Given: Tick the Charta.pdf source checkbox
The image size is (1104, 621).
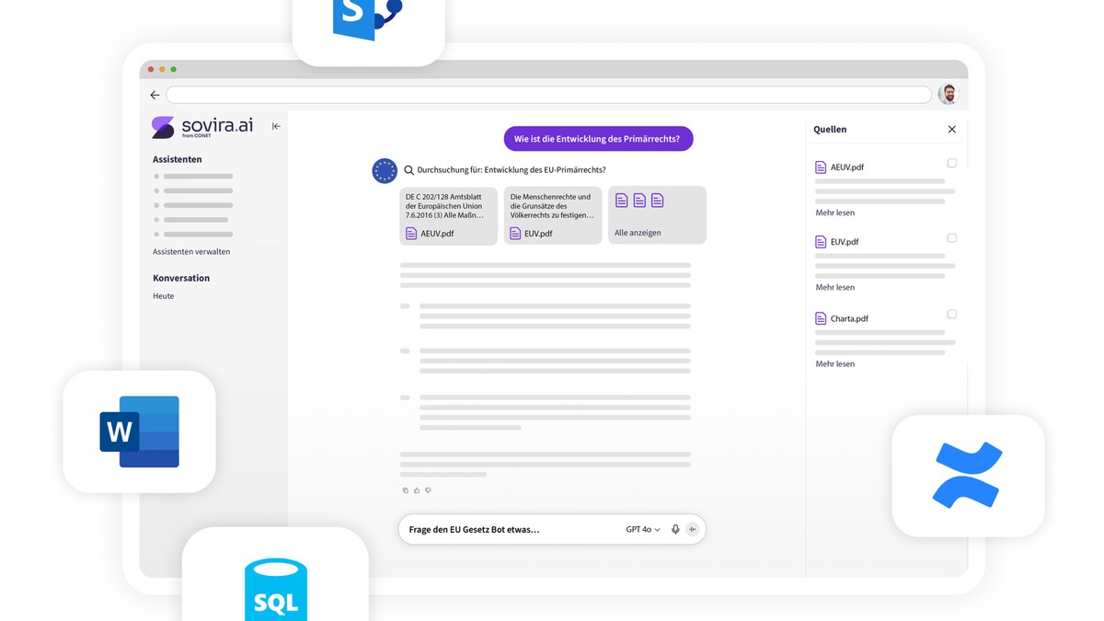Looking at the screenshot, I should 952,315.
